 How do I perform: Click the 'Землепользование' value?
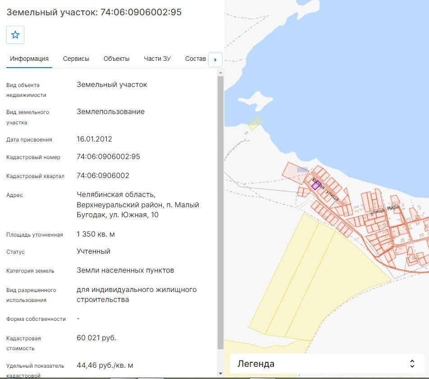[x=110, y=112]
